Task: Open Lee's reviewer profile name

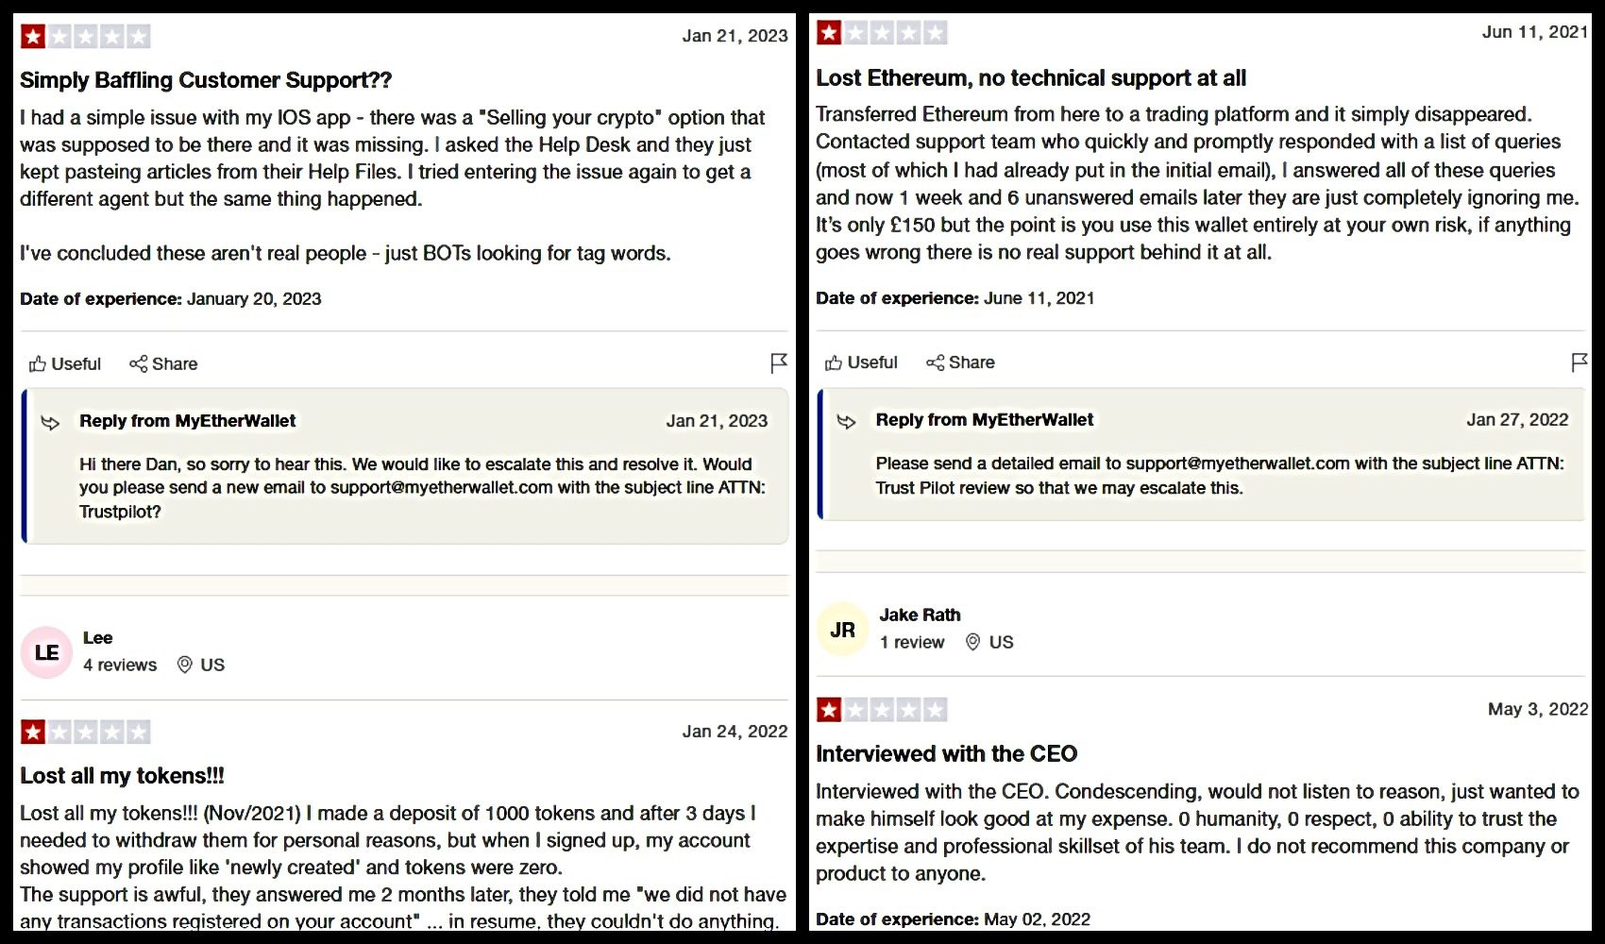Action: (x=97, y=638)
